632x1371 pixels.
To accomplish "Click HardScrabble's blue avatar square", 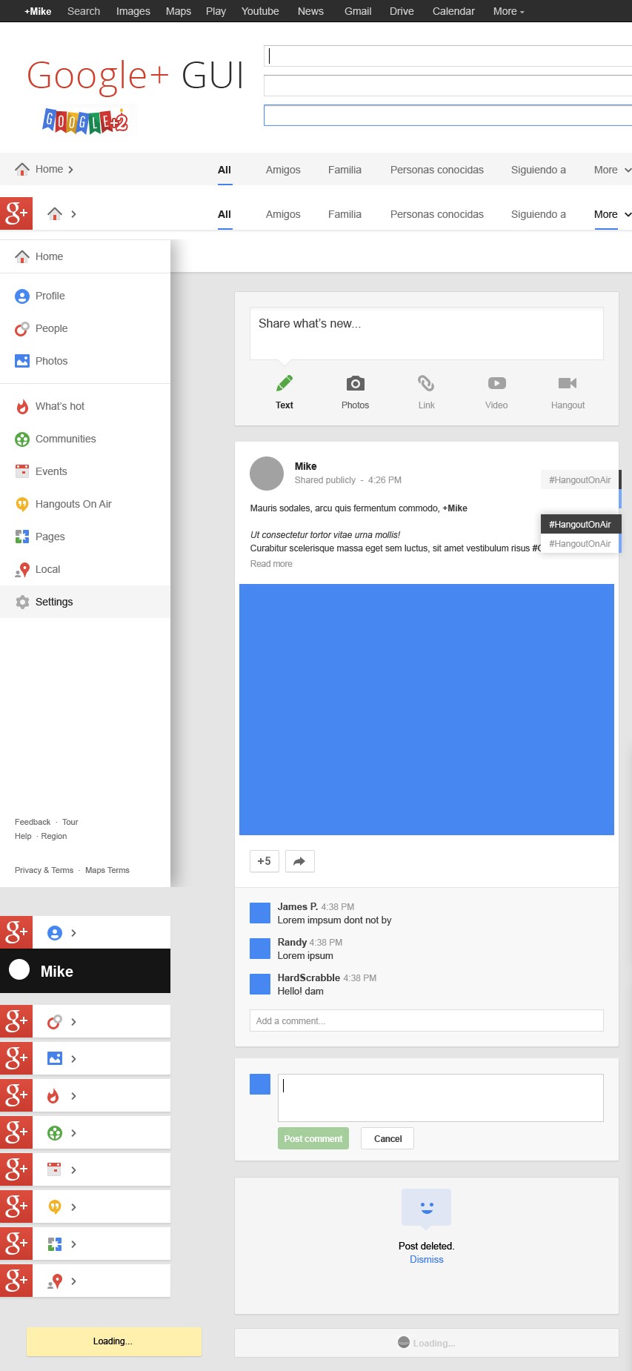I will tap(260, 984).
